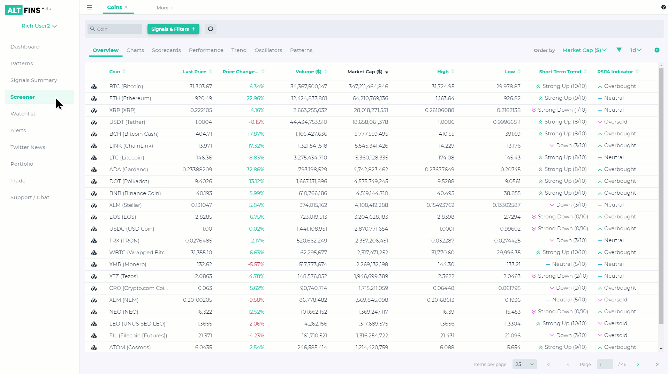Click the BNB (Binance Coin) row coin icon
Viewport: 668px width, 374px height.
(x=94, y=193)
